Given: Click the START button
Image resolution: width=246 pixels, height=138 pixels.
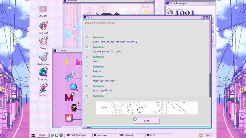Looking at the screenshot, I should [x=40, y=135].
